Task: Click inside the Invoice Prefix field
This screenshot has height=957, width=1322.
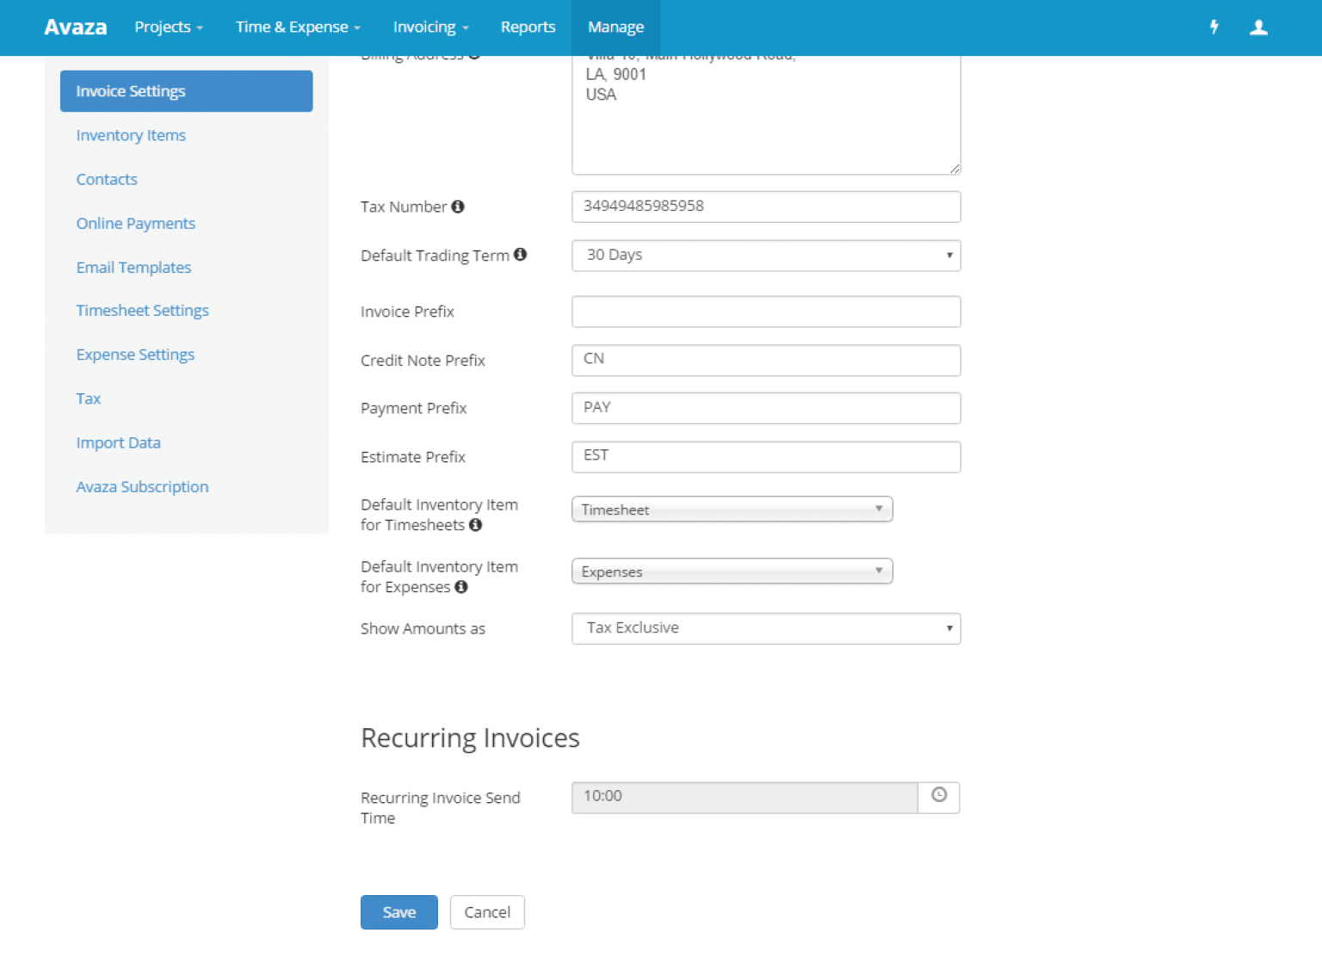Action: [765, 312]
